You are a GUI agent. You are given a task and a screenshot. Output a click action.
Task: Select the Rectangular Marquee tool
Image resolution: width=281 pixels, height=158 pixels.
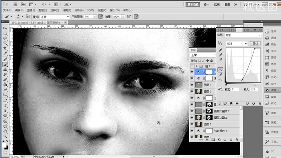point(5,33)
